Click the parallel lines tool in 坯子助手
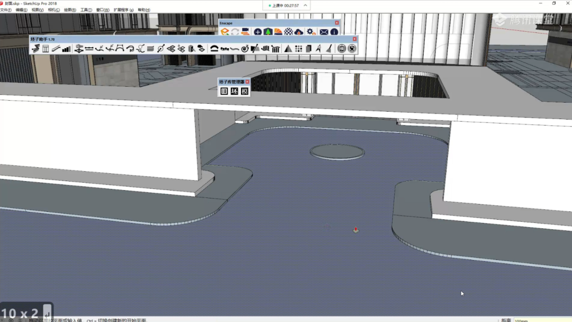The image size is (572, 322). pos(89,49)
